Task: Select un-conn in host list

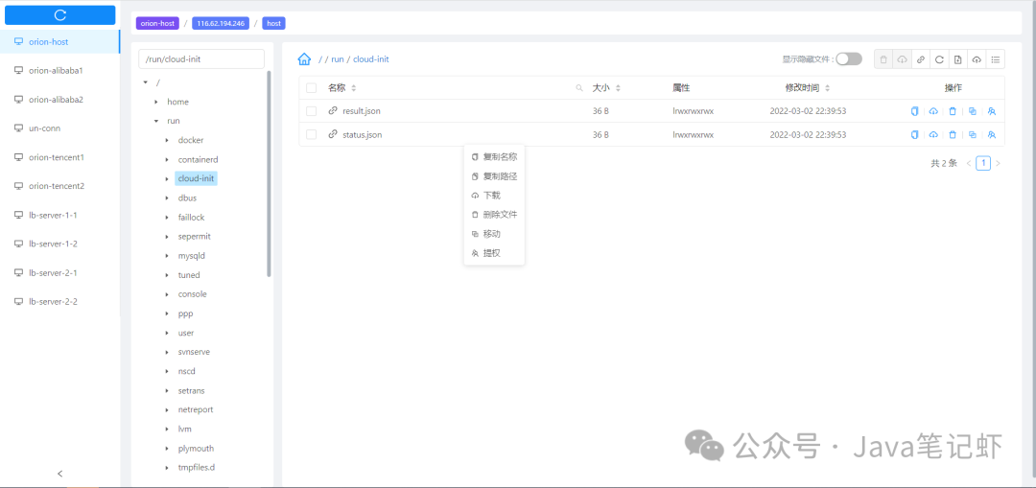Action: pyautogui.click(x=60, y=128)
